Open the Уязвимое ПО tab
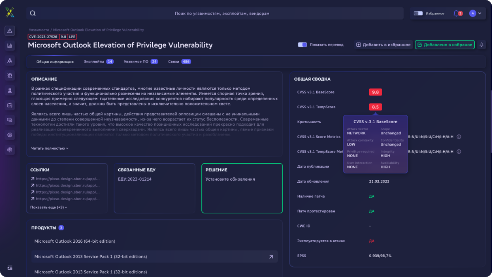 141,62
